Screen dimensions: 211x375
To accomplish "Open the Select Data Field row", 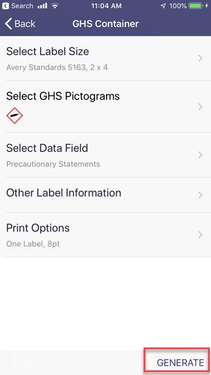I will pos(105,155).
